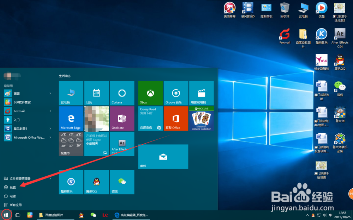Click the Windows Start button
The height and width of the screenshot is (220, 353).
[x=6, y=215]
